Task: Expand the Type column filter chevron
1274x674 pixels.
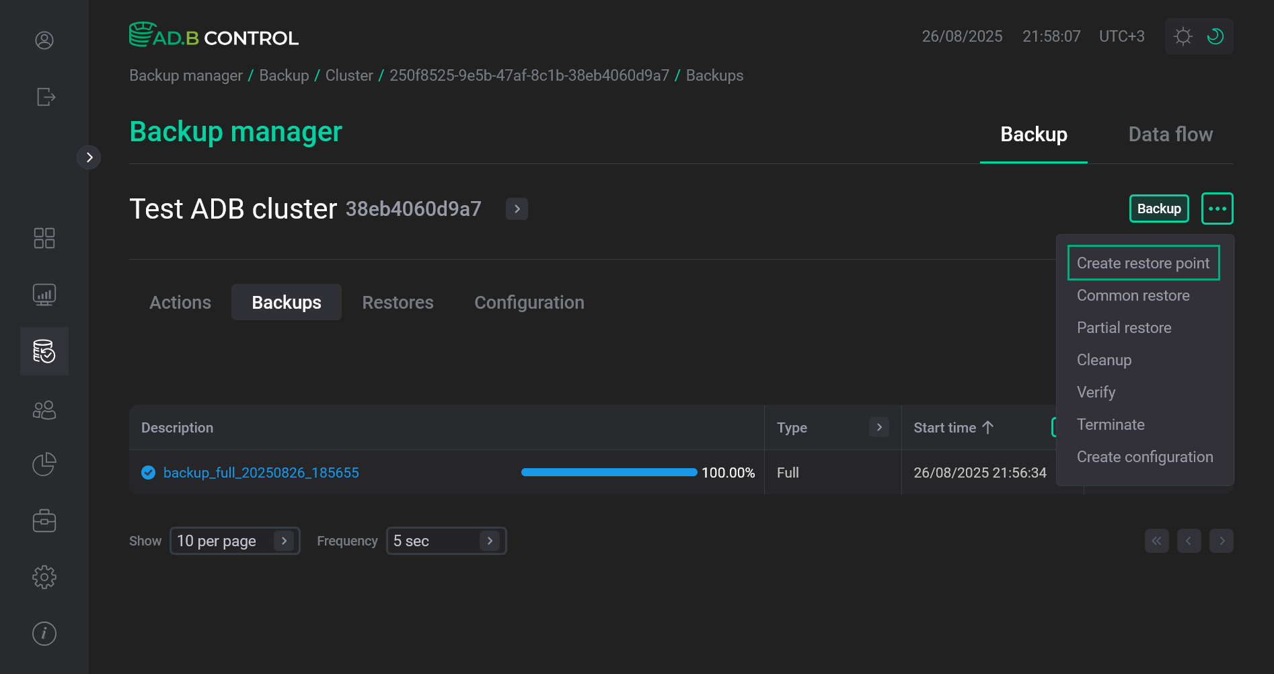Action: tap(878, 426)
